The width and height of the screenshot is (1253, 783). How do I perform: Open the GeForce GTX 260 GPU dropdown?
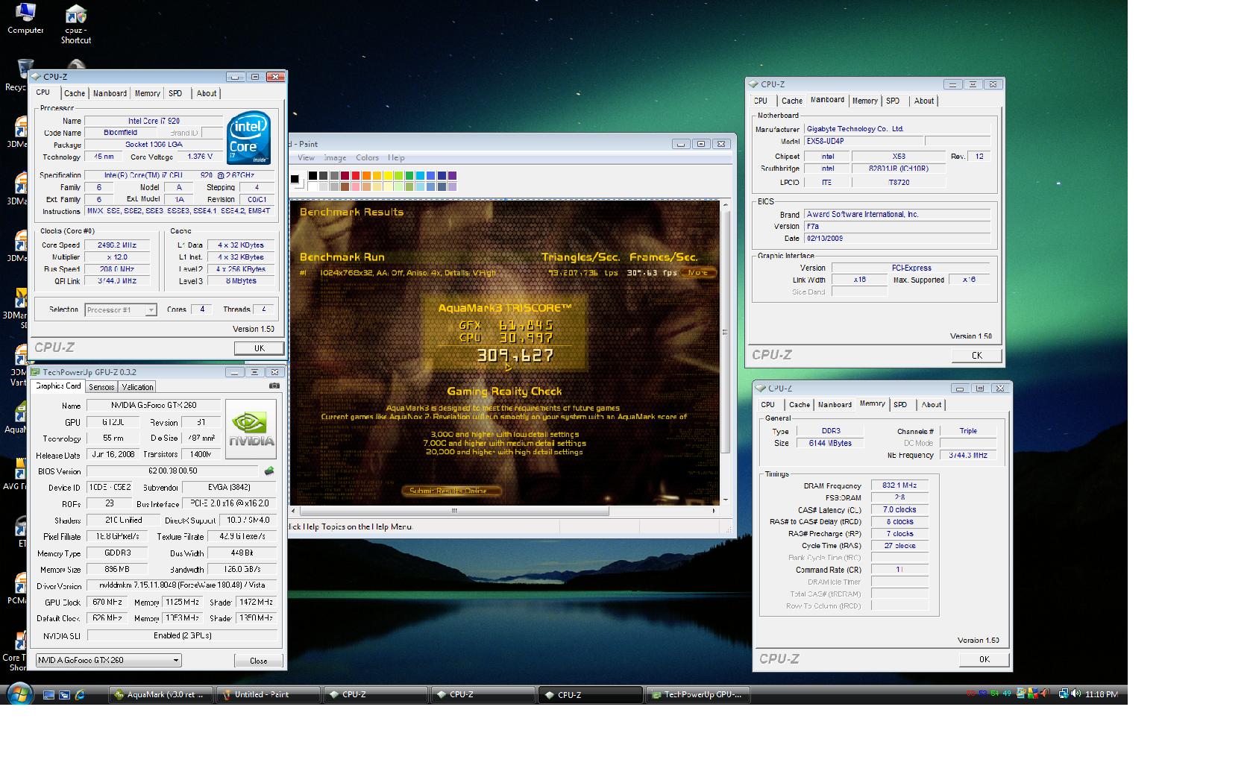(x=109, y=660)
